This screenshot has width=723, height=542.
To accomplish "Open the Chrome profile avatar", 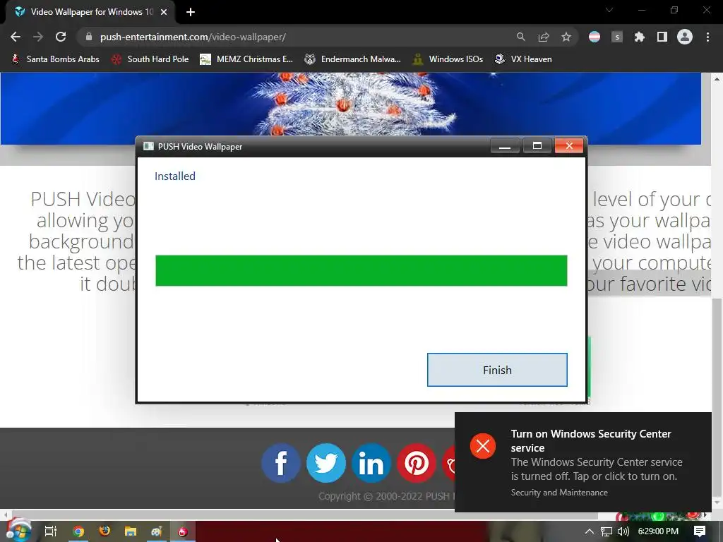I will [685, 37].
